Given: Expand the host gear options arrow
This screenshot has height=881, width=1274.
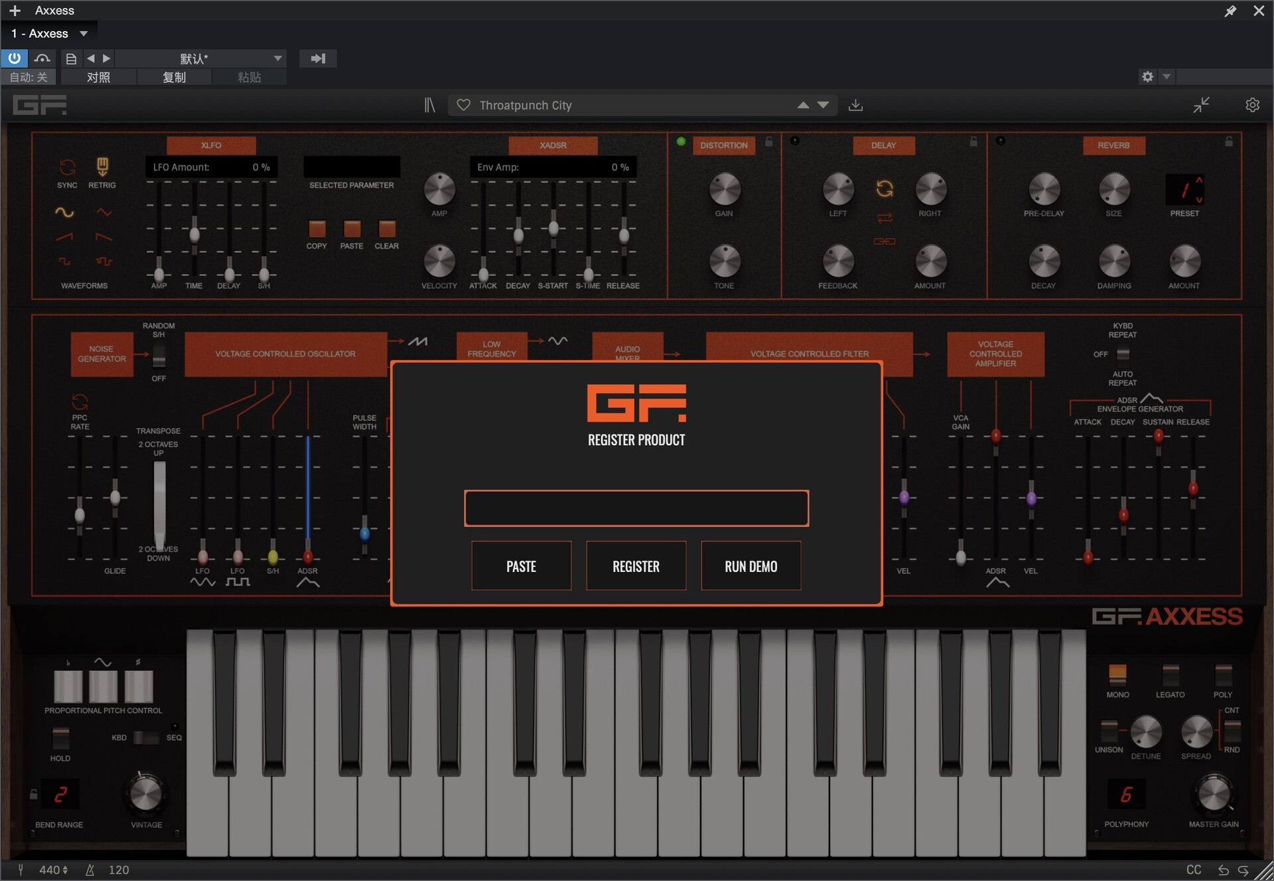Looking at the screenshot, I should tap(1167, 76).
